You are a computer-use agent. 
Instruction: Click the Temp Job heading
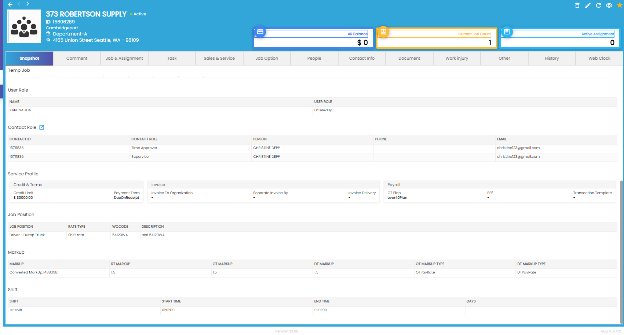pyautogui.click(x=19, y=70)
